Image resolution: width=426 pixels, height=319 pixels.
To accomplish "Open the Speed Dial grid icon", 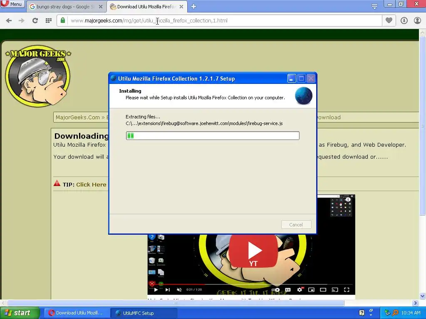I will (48, 21).
